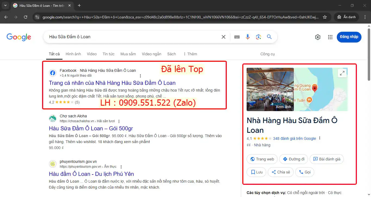Click the Chợ sạch Aloha site favicon
This screenshot has width=371, height=197.
click(x=53, y=118)
